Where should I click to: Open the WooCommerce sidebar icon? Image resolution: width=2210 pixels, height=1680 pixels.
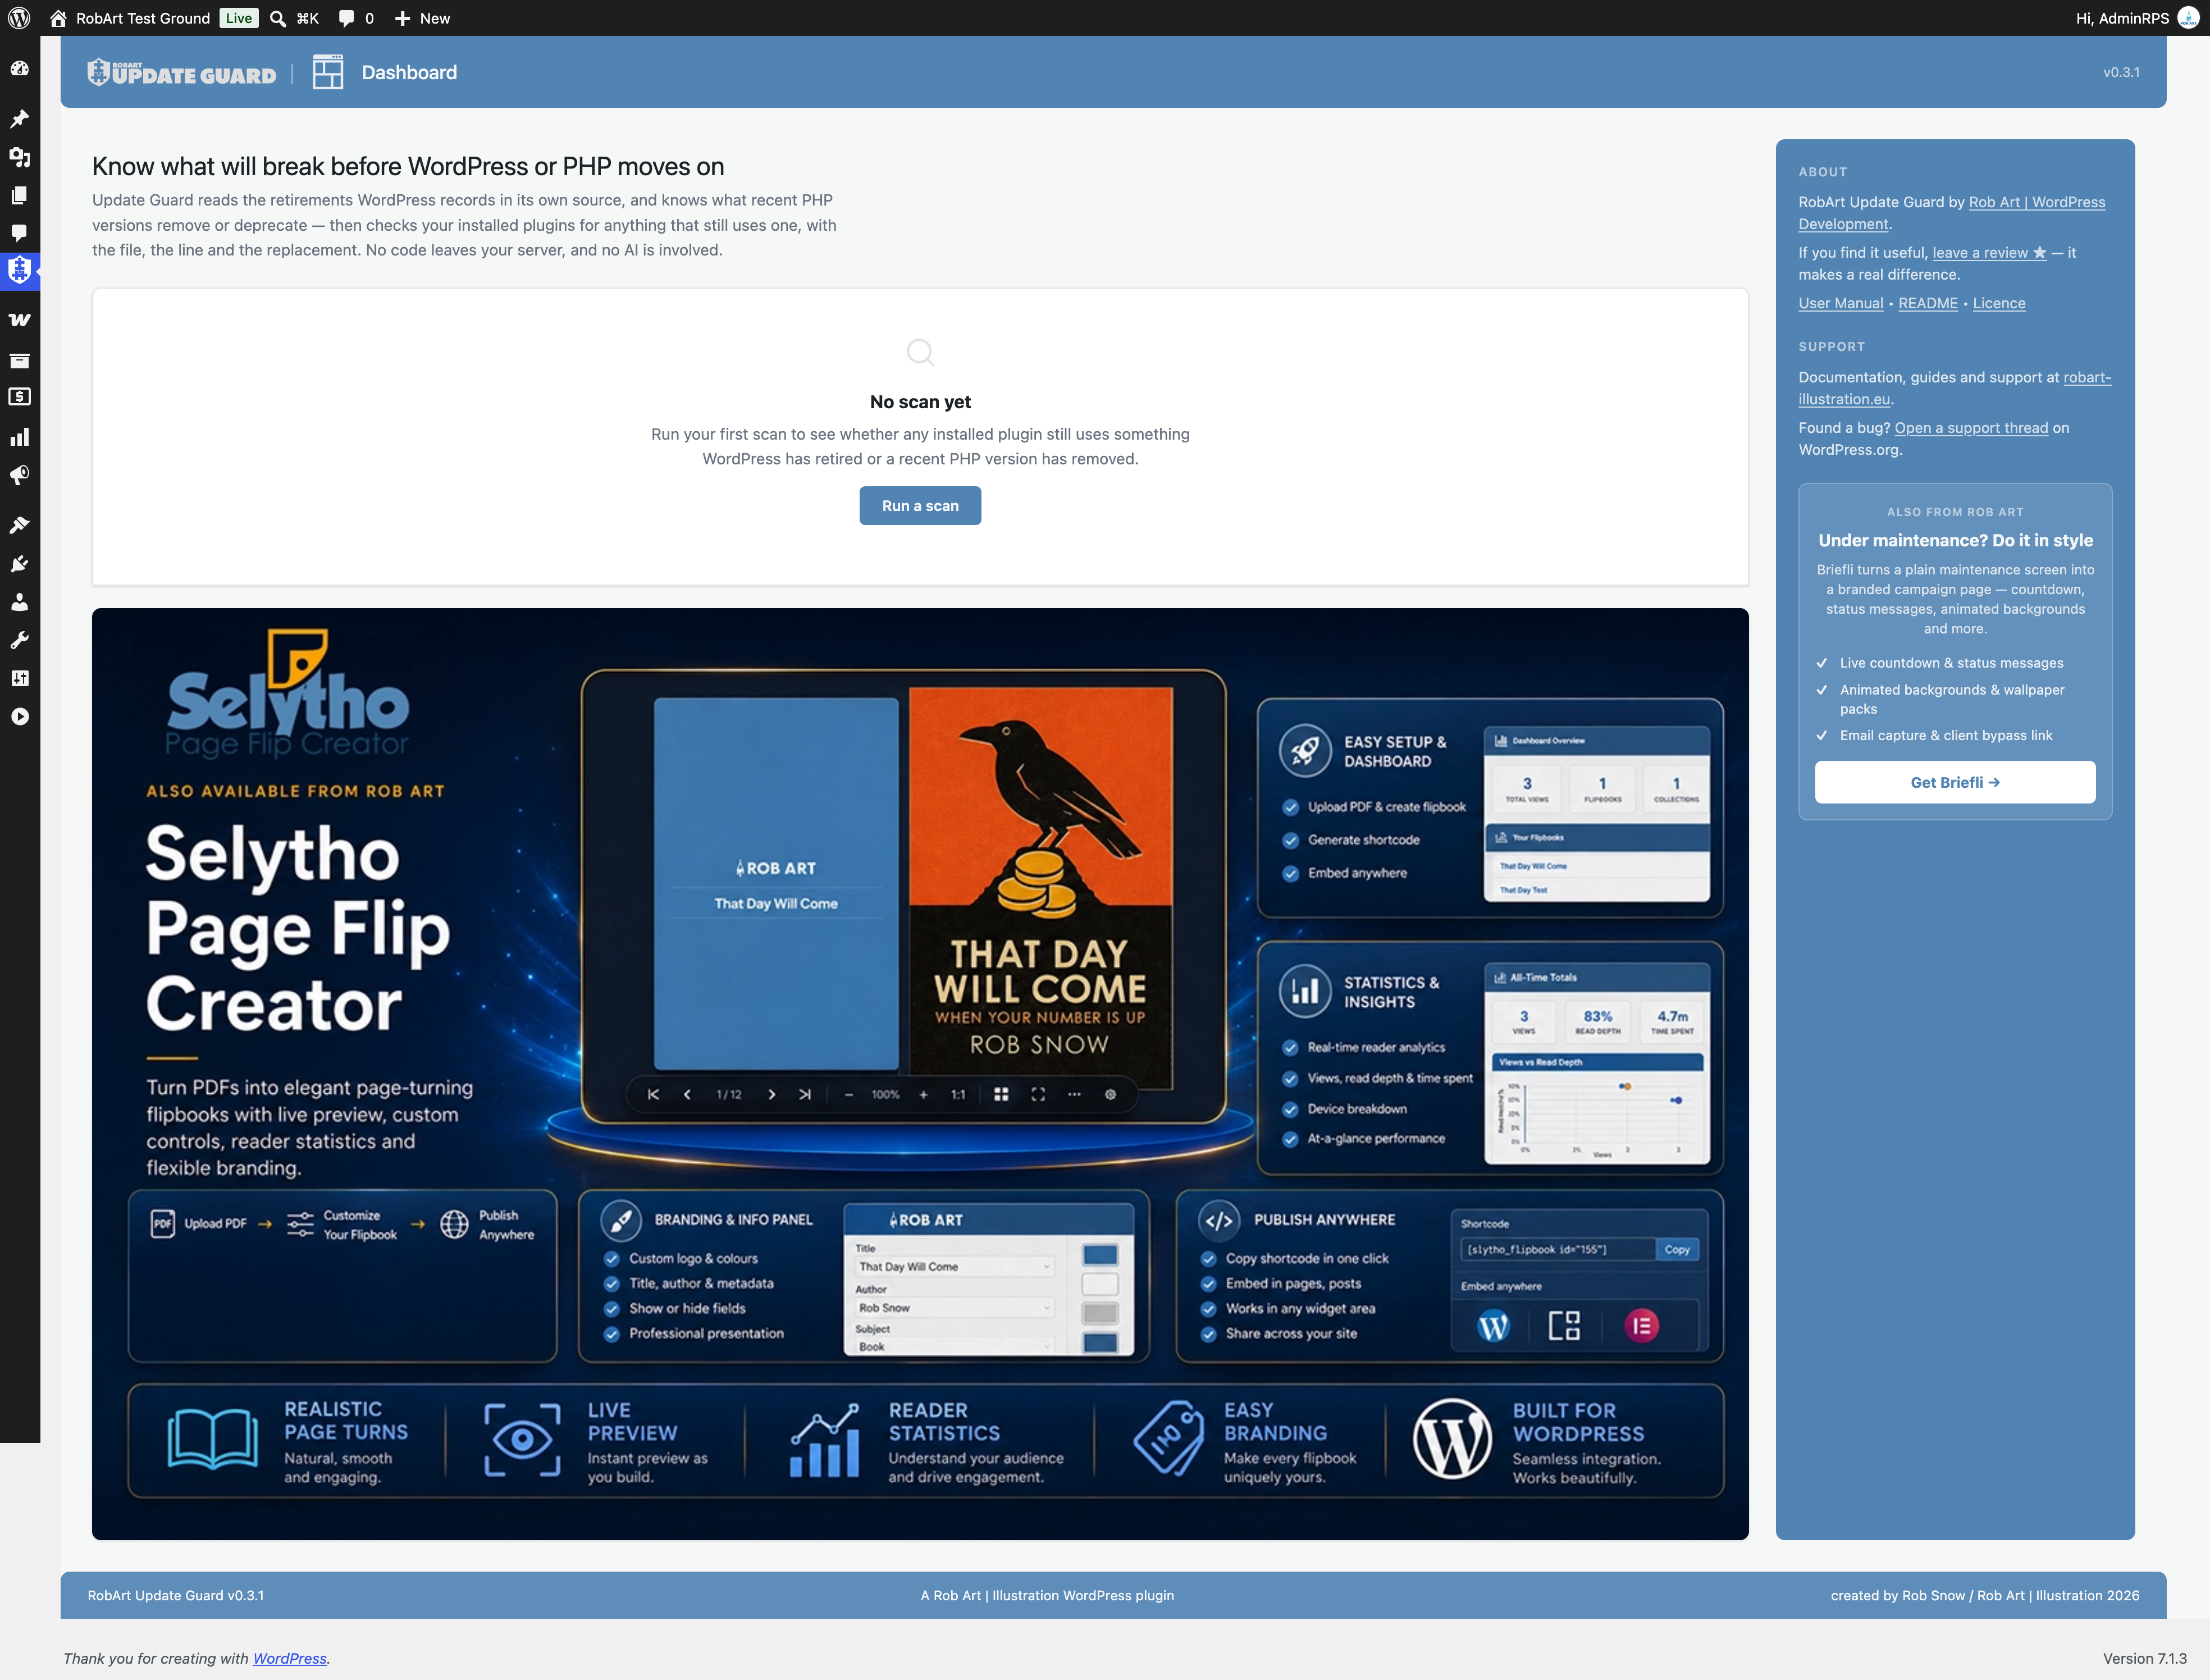[19, 320]
